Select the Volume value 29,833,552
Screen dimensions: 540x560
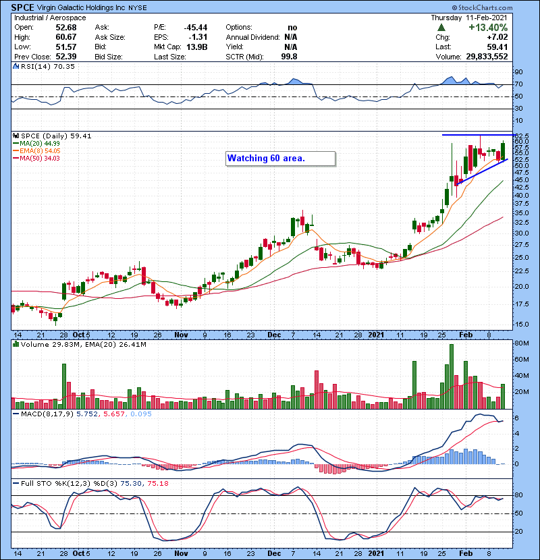pyautogui.click(x=487, y=57)
